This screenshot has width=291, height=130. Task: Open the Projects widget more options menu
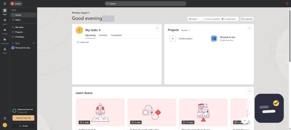(x=250, y=28)
